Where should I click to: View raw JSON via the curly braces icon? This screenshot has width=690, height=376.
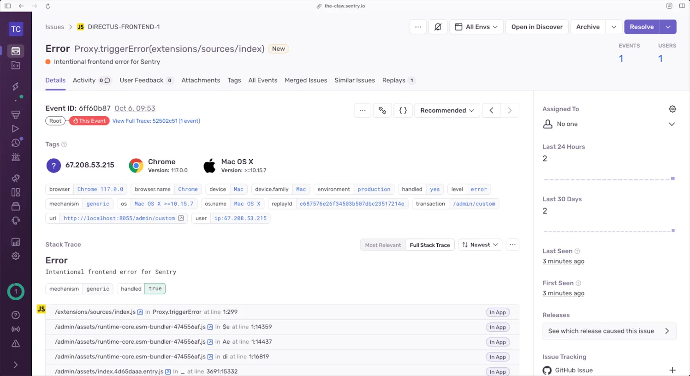pos(403,110)
